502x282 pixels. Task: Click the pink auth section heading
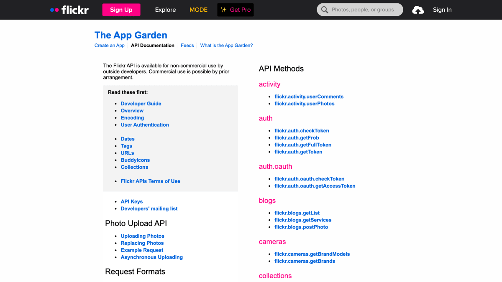266,118
